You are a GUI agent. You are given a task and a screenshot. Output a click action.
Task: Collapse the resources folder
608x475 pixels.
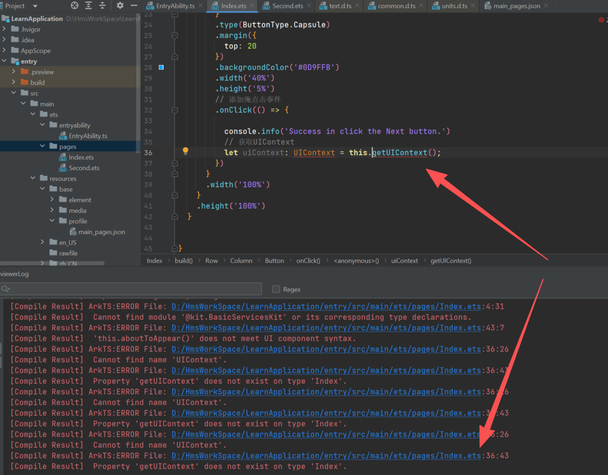33,179
